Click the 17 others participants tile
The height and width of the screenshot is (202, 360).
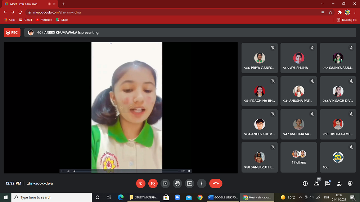coord(298,157)
